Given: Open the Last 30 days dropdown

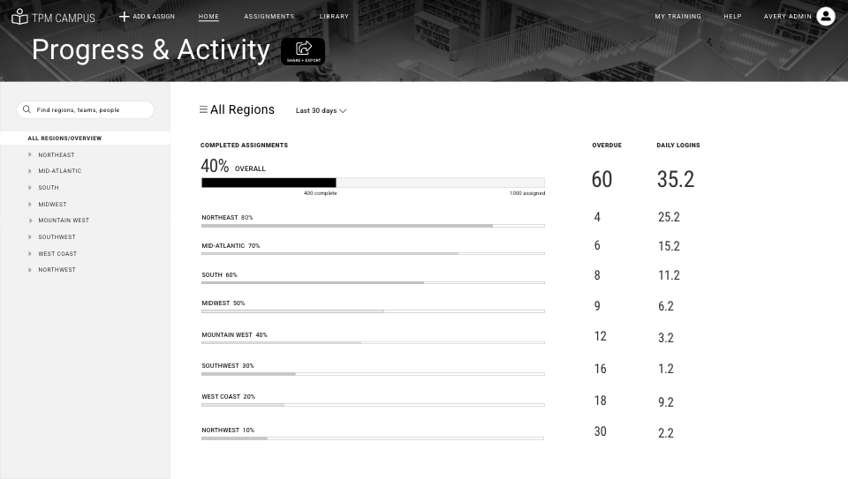Looking at the screenshot, I should coord(321,110).
